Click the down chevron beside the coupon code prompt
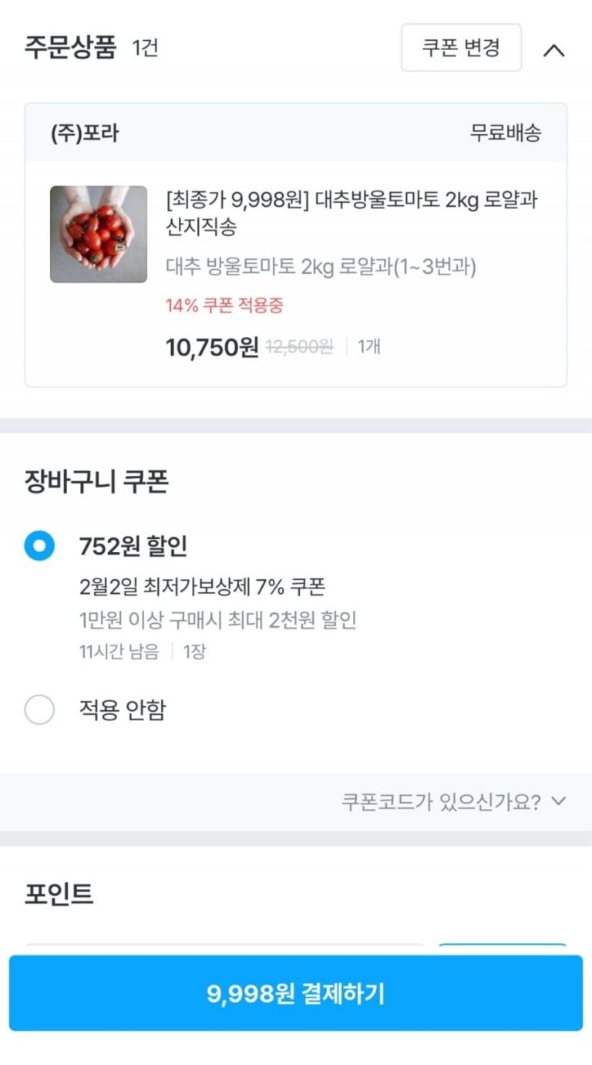The width and height of the screenshot is (592, 1065). coord(559,801)
